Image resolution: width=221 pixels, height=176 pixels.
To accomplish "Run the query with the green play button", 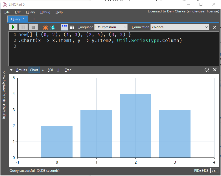I will coord(13,27).
